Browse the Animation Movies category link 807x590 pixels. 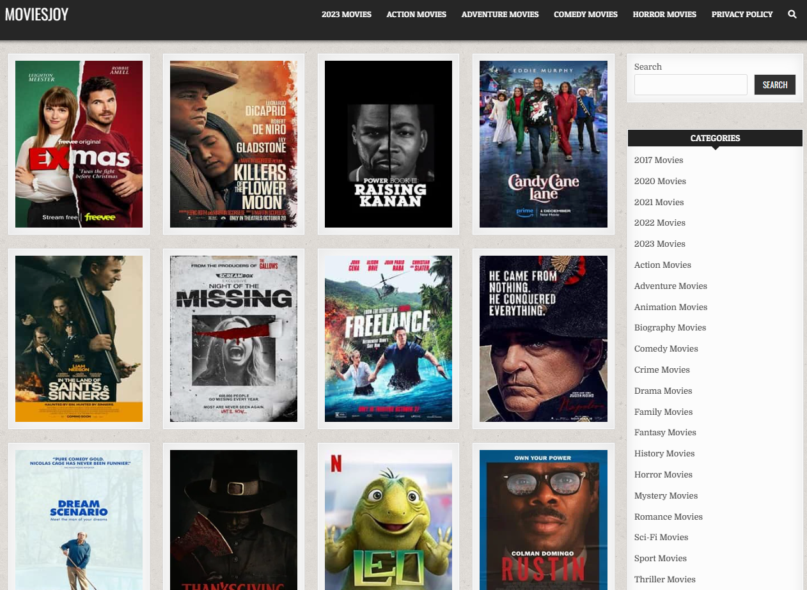coord(670,307)
